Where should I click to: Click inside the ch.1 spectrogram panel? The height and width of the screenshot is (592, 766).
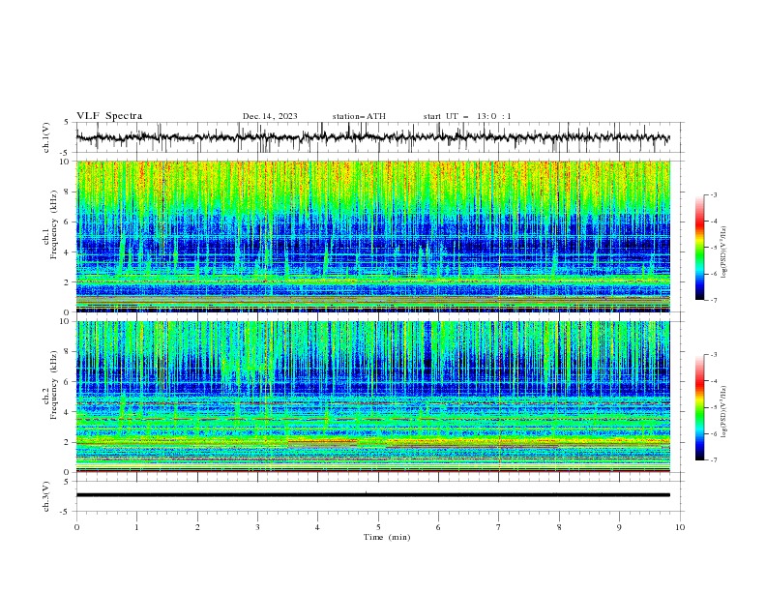click(372, 236)
